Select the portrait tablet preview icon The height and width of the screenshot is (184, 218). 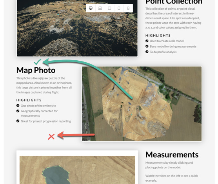(119, 8)
